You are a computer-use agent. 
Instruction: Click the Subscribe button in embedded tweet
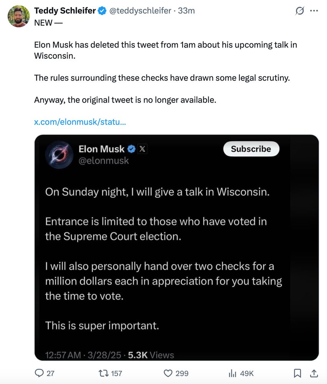(x=251, y=149)
